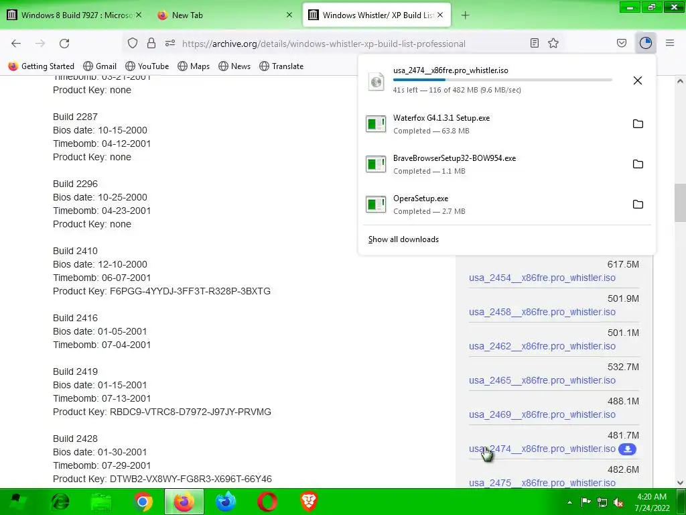Open the new tab plus button
The height and width of the screenshot is (515, 686).
(x=465, y=15)
